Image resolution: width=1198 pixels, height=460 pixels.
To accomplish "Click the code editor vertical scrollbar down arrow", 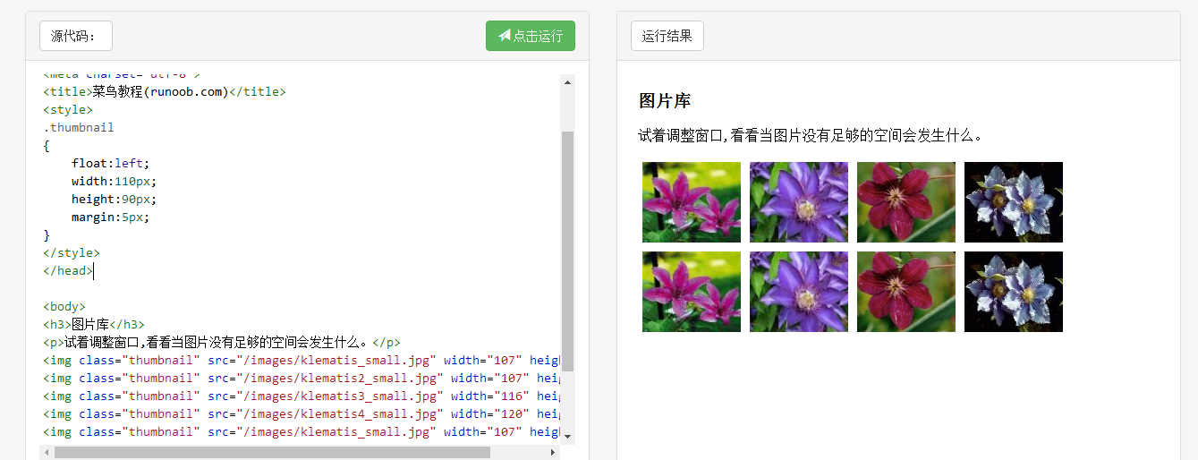I will pos(567,436).
